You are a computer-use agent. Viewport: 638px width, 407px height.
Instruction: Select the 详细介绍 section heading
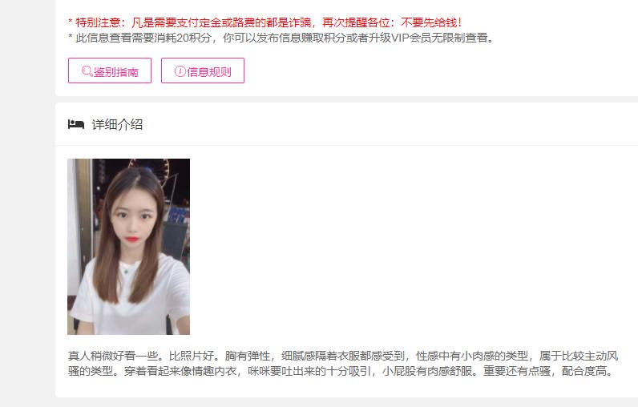(117, 124)
